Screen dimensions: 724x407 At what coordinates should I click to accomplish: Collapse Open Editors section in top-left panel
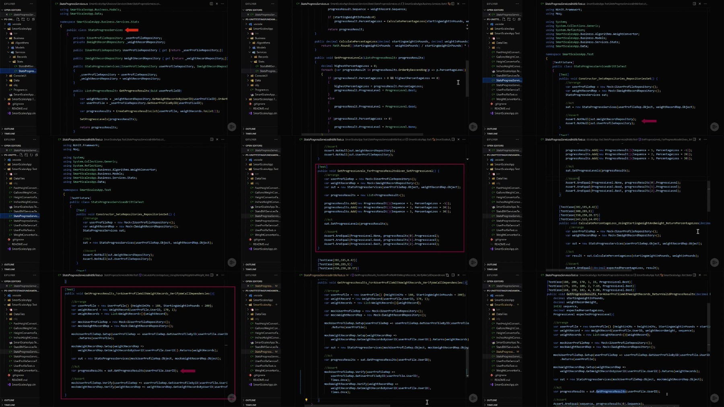click(x=12, y=10)
